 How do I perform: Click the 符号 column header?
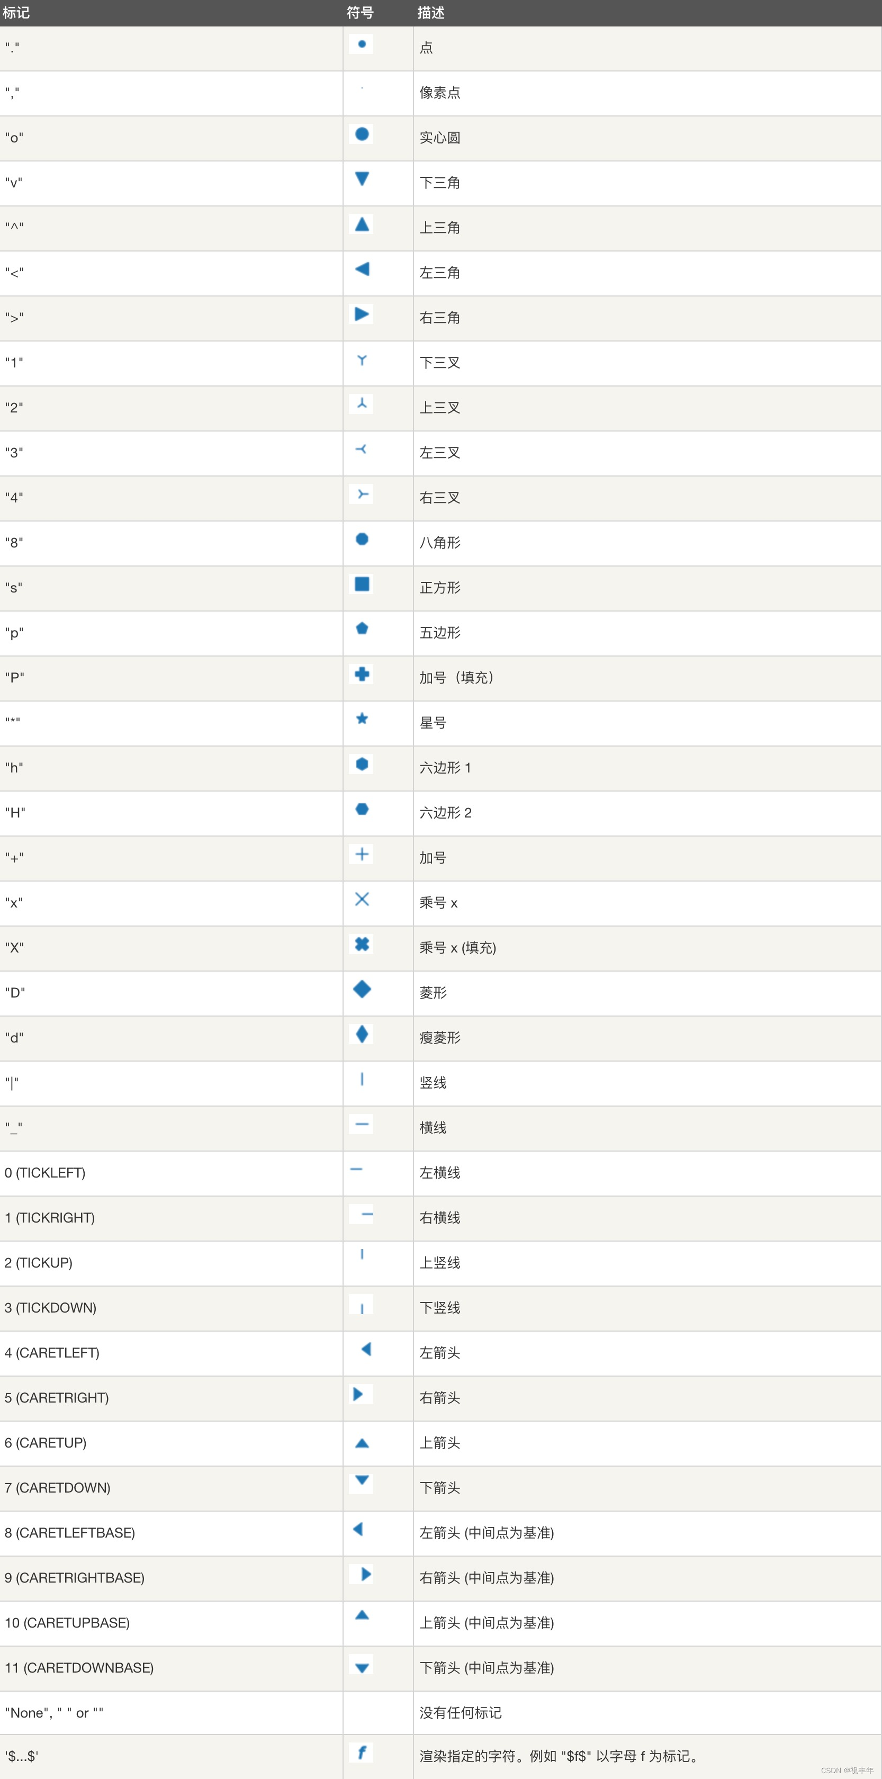click(360, 12)
